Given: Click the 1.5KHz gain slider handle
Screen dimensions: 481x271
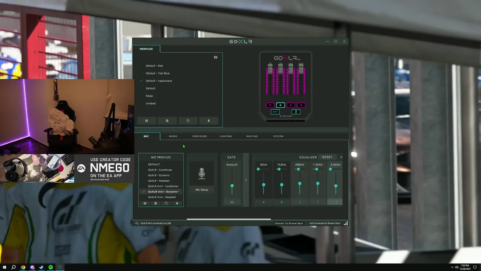Looking at the screenshot, I should pos(318,184).
